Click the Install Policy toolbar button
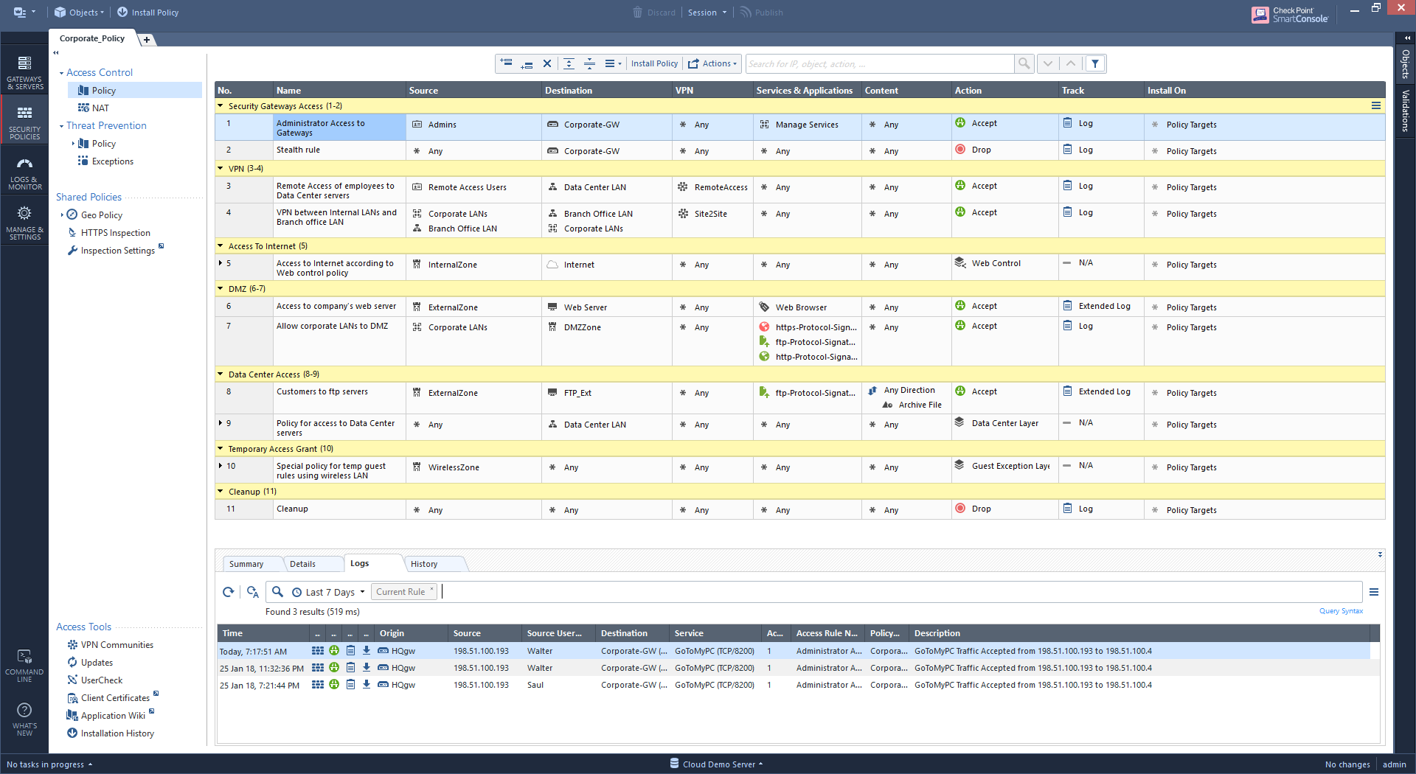Image resolution: width=1416 pixels, height=774 pixels. tap(654, 63)
